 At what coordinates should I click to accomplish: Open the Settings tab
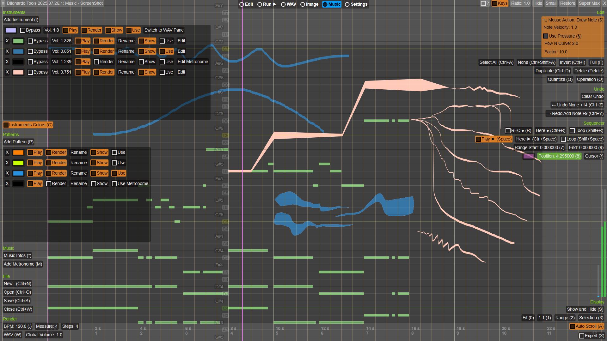pos(356,4)
